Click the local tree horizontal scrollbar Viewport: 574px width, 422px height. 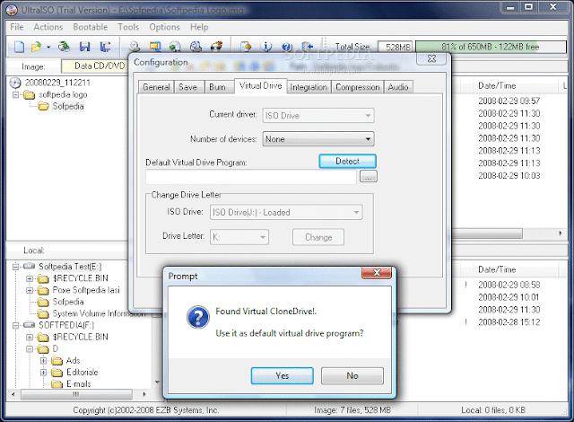pyautogui.click(x=78, y=394)
